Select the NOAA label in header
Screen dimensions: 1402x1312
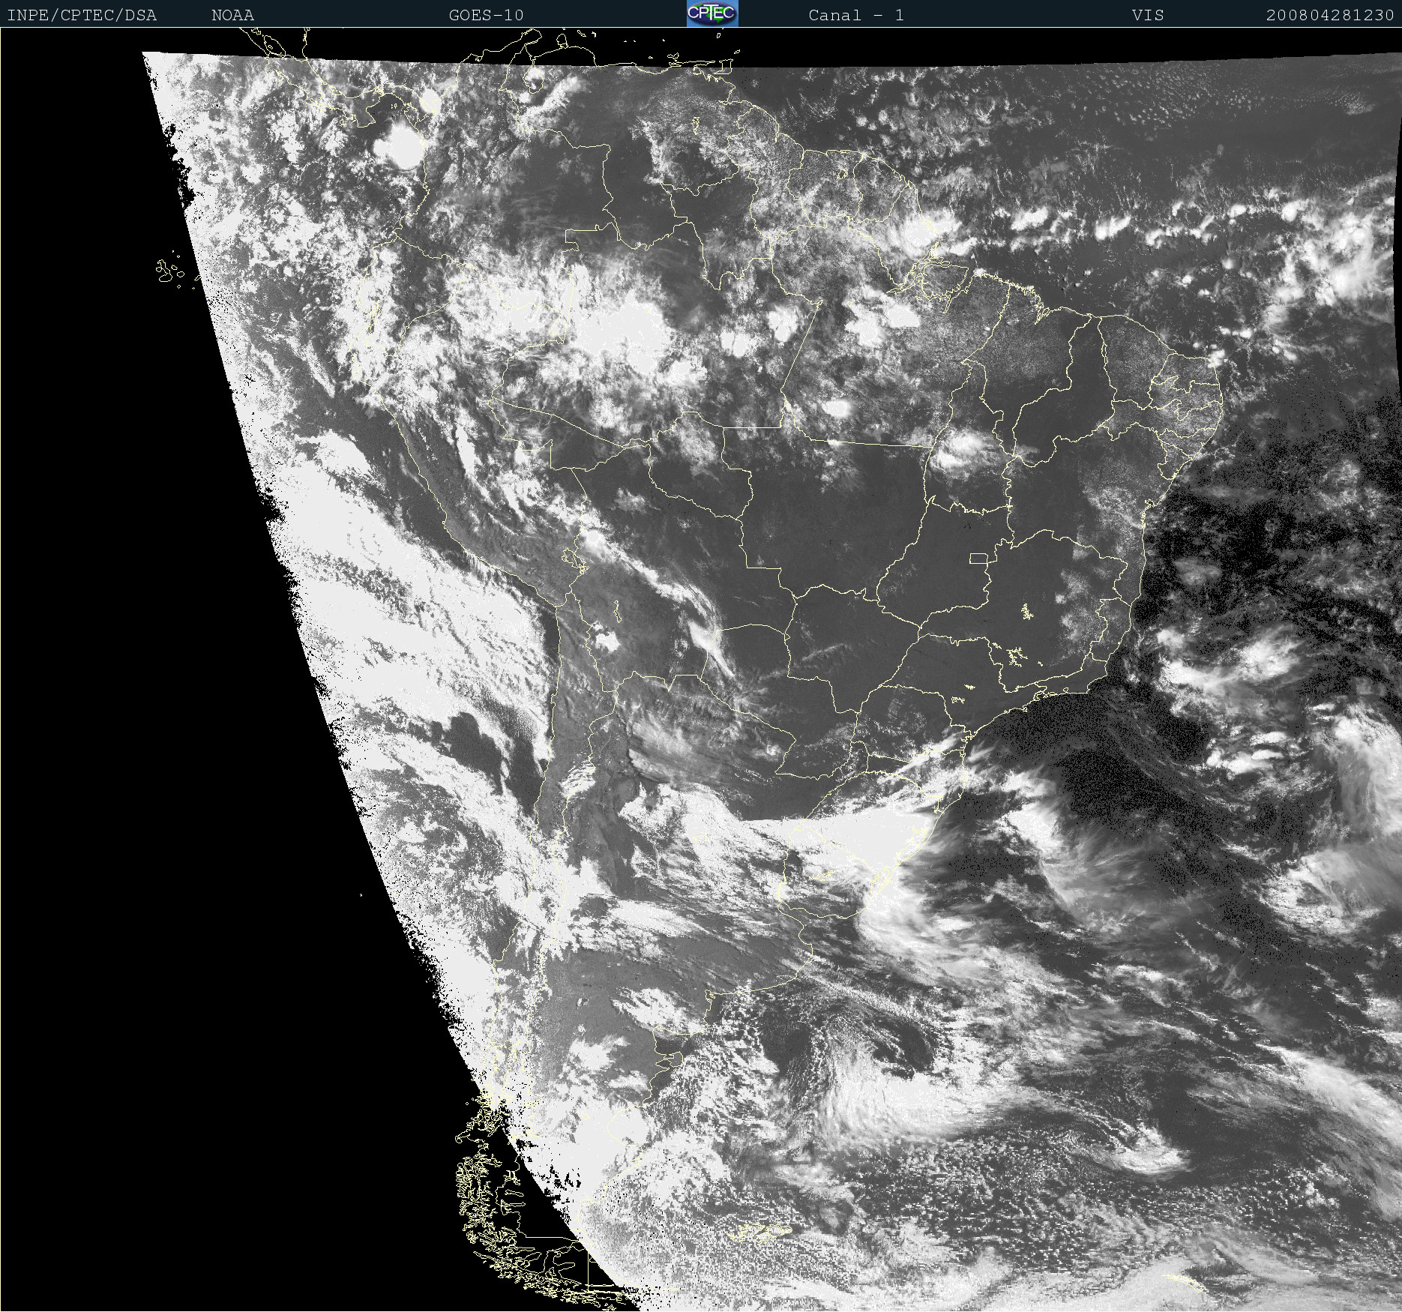232,15
